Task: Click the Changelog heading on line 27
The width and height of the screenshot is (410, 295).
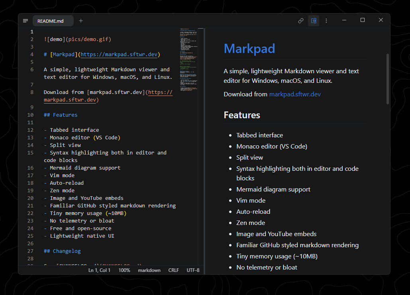Action: [x=66, y=251]
